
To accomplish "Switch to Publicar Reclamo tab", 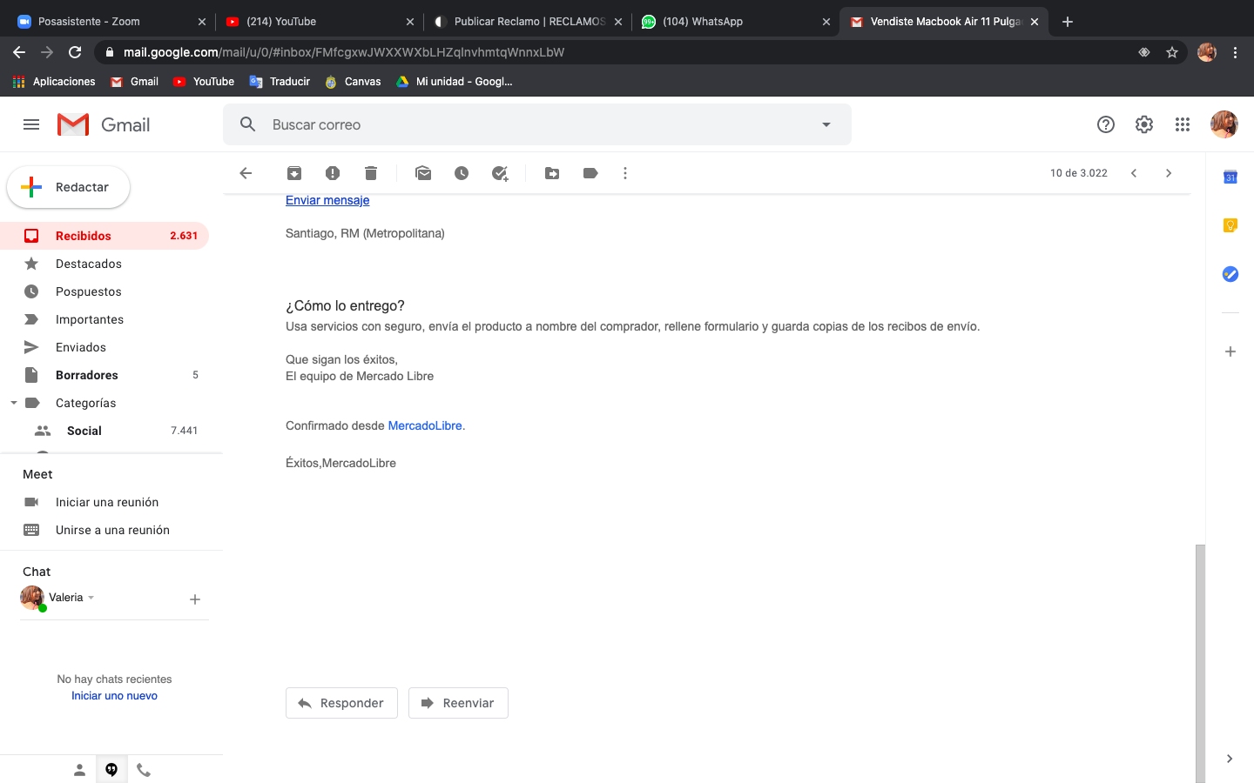I will (528, 22).
